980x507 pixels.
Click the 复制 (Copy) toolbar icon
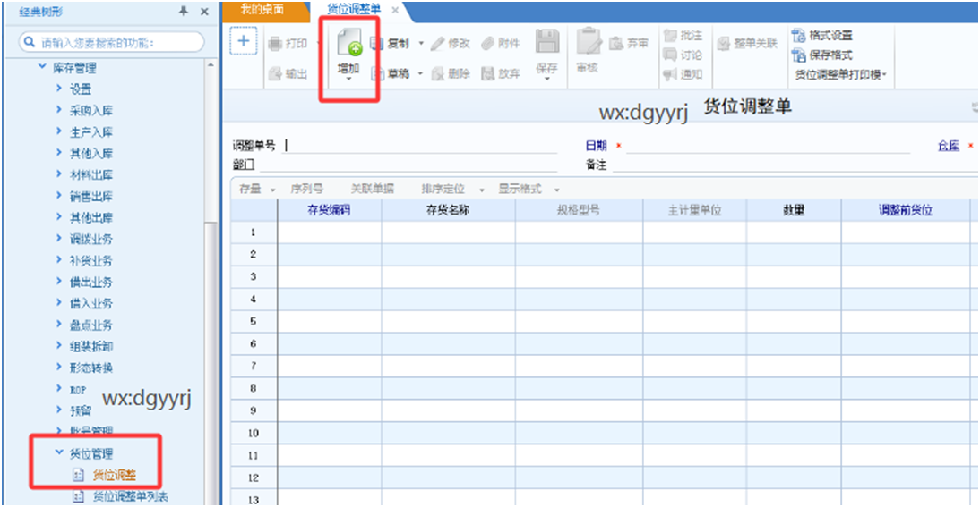click(376, 43)
